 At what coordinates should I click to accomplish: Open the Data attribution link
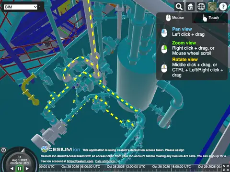[x=105, y=161]
